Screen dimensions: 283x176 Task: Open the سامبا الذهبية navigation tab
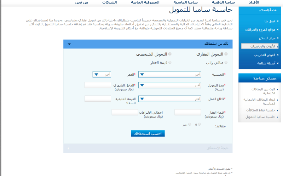[x=223, y=2]
